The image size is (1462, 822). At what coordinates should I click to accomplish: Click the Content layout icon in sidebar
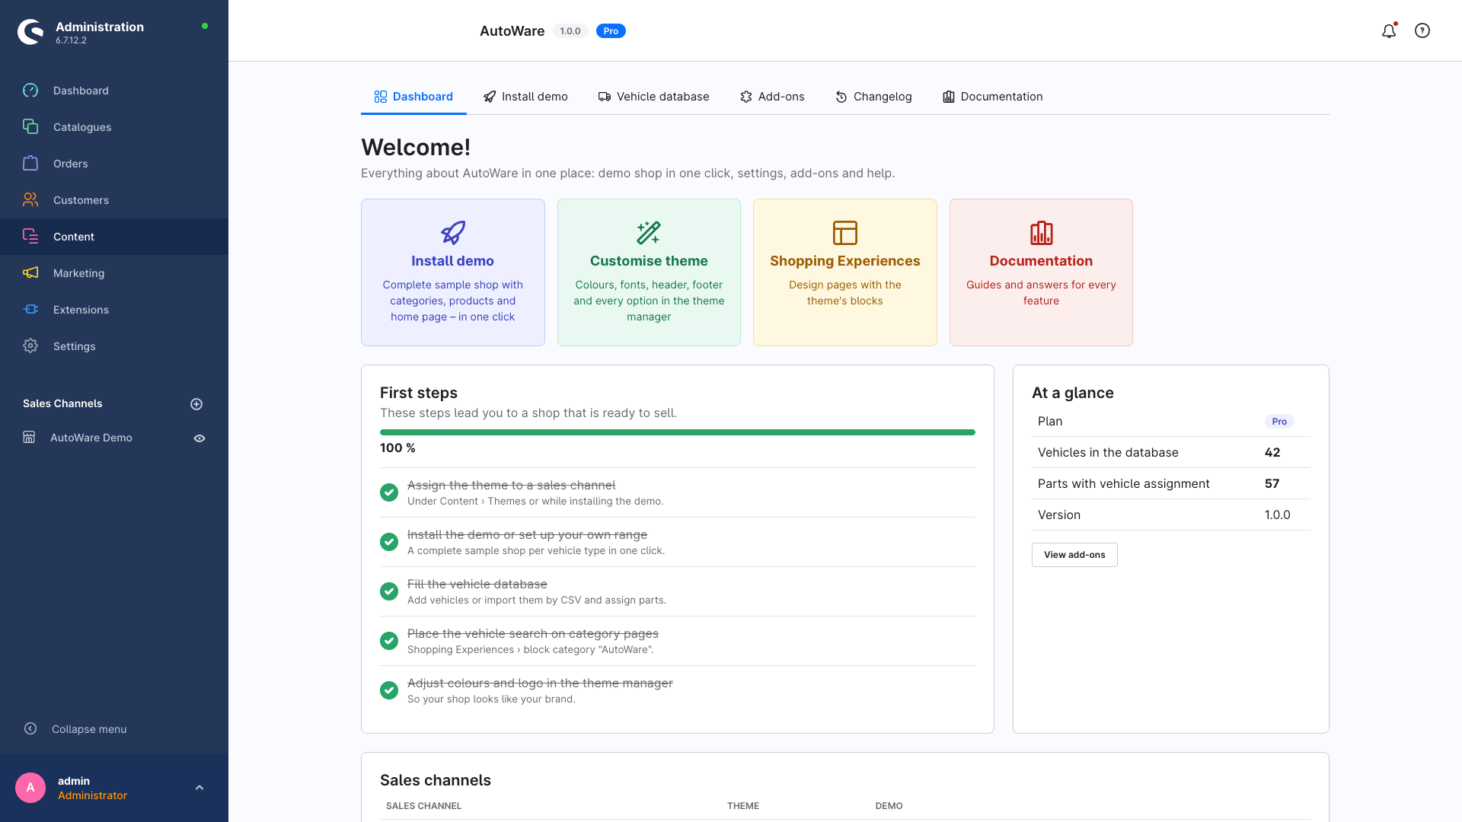[x=30, y=237]
